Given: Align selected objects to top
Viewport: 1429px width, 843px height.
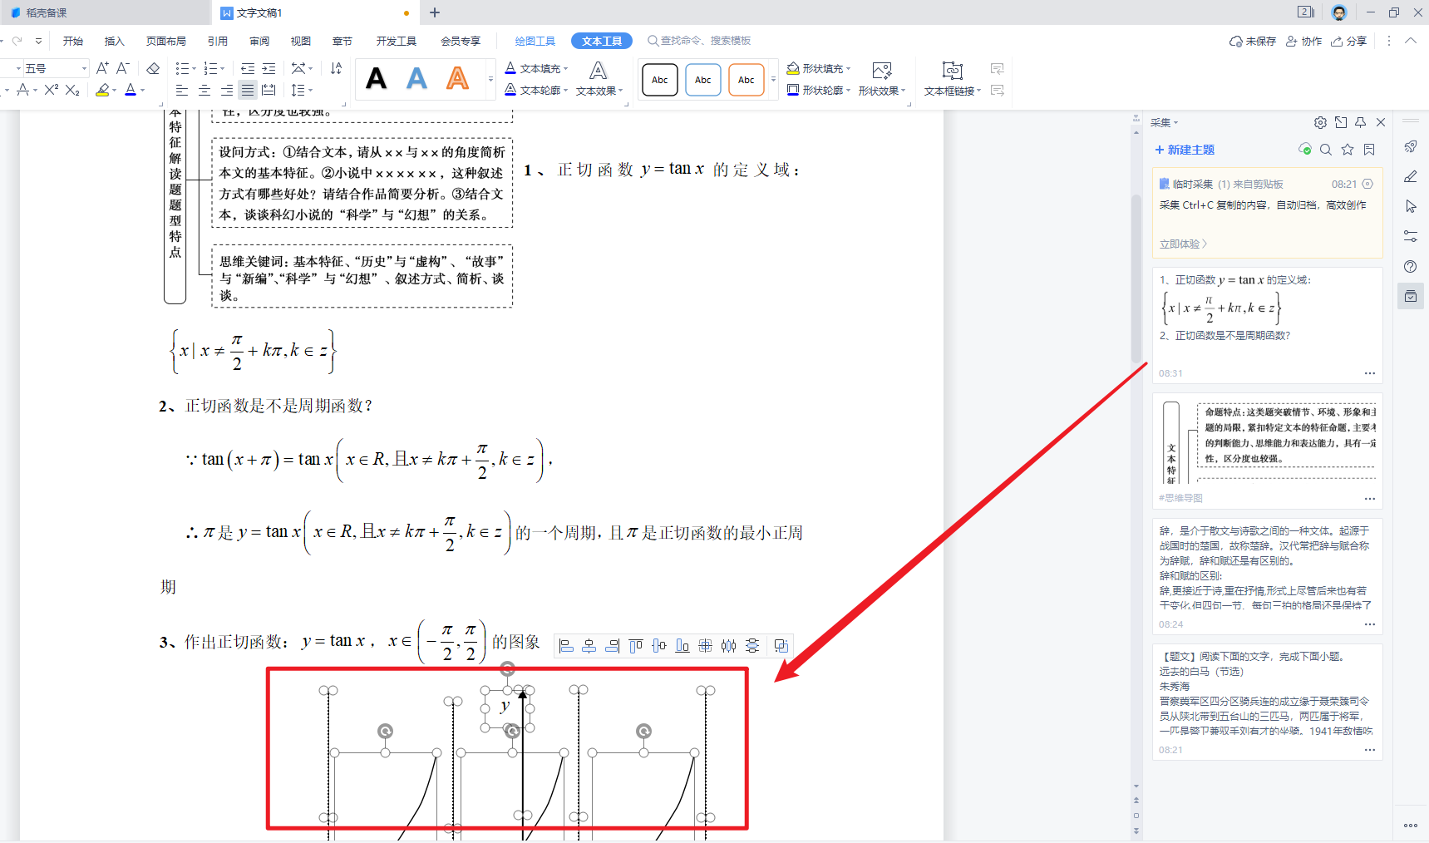Looking at the screenshot, I should click(636, 646).
